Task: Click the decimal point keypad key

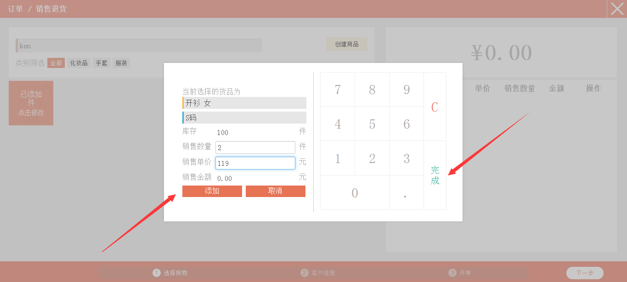Action: coord(406,193)
